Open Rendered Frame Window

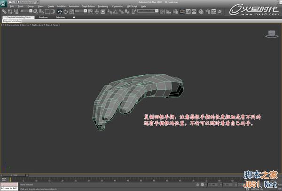[x=214, y=12]
